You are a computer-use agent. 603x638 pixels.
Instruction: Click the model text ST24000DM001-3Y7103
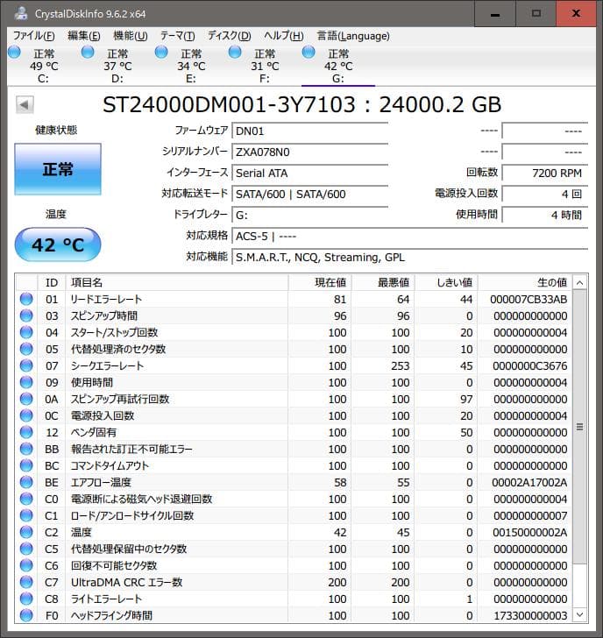(229, 105)
